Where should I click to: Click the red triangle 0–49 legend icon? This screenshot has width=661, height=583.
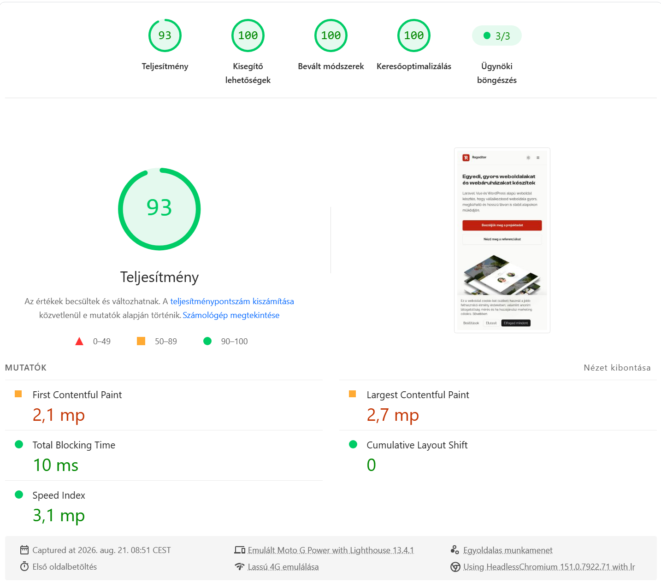pyautogui.click(x=79, y=342)
